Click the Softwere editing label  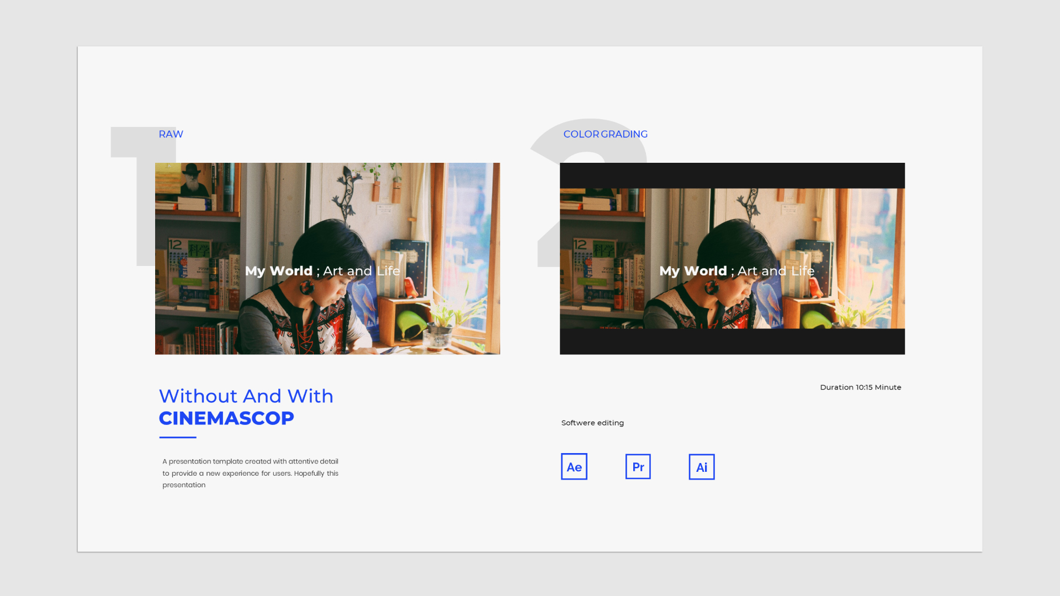point(592,423)
